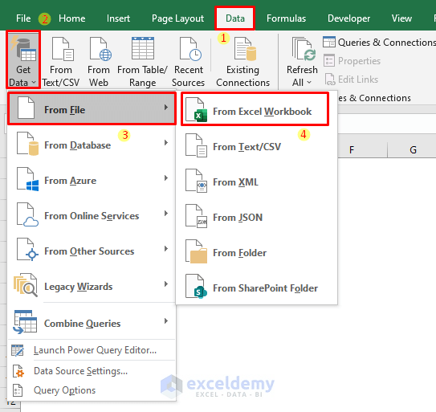The height and width of the screenshot is (412, 436).
Task: Switch to the Home tab
Action: tap(72, 18)
